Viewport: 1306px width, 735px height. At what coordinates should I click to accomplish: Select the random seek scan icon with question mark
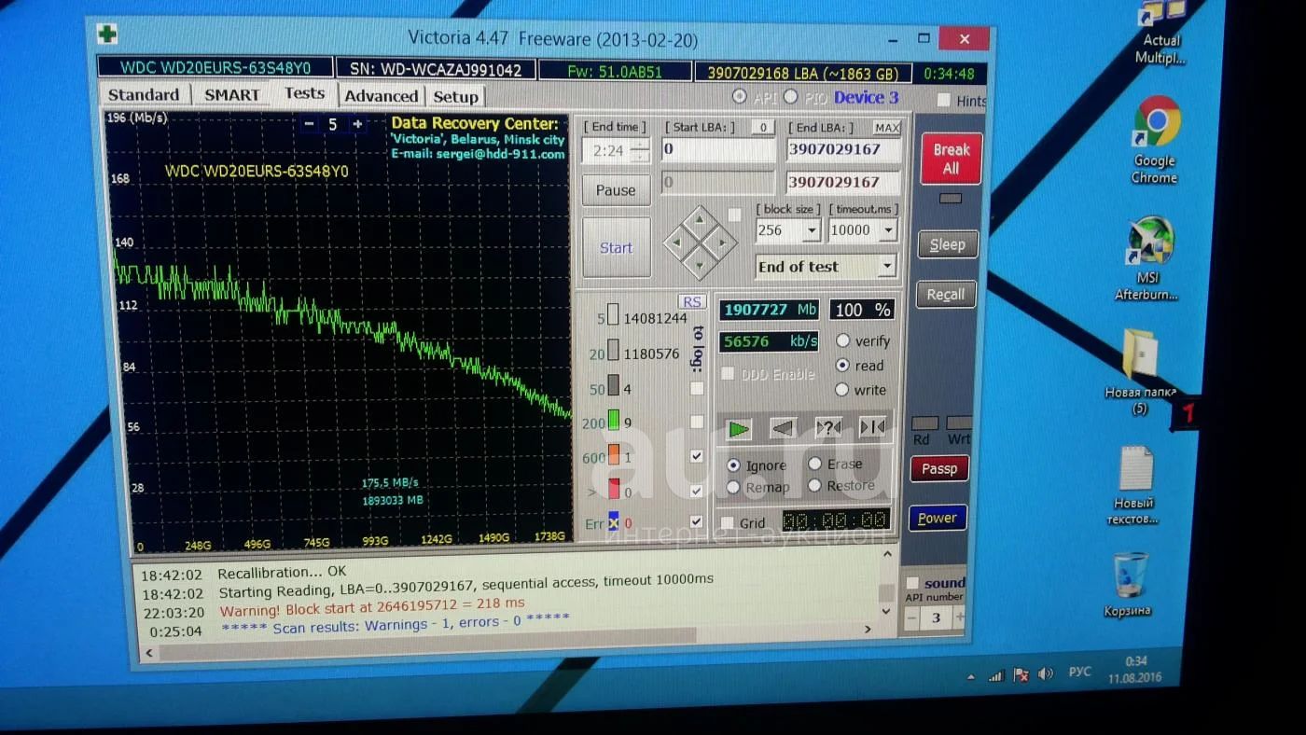pyautogui.click(x=827, y=428)
